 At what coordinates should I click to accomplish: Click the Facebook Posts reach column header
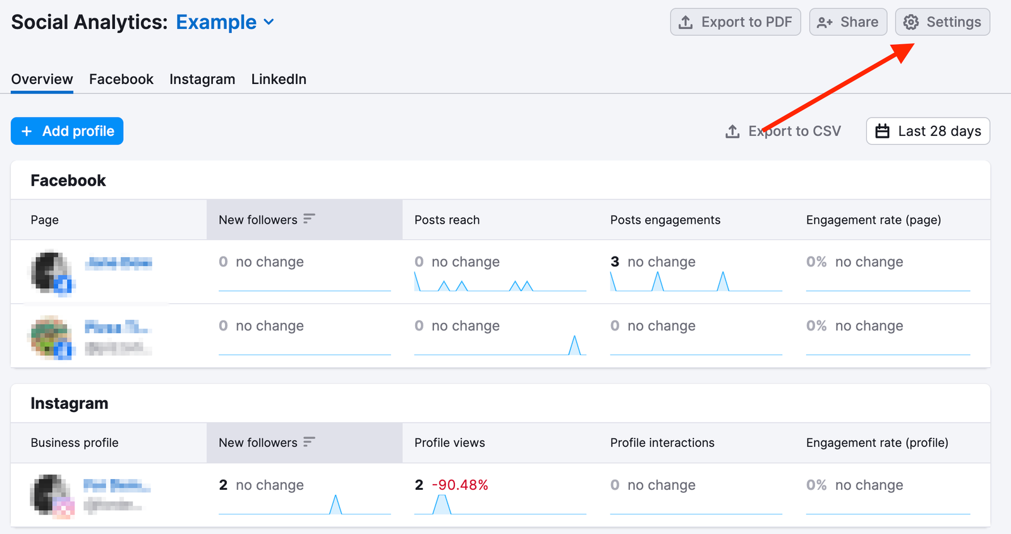coord(447,220)
